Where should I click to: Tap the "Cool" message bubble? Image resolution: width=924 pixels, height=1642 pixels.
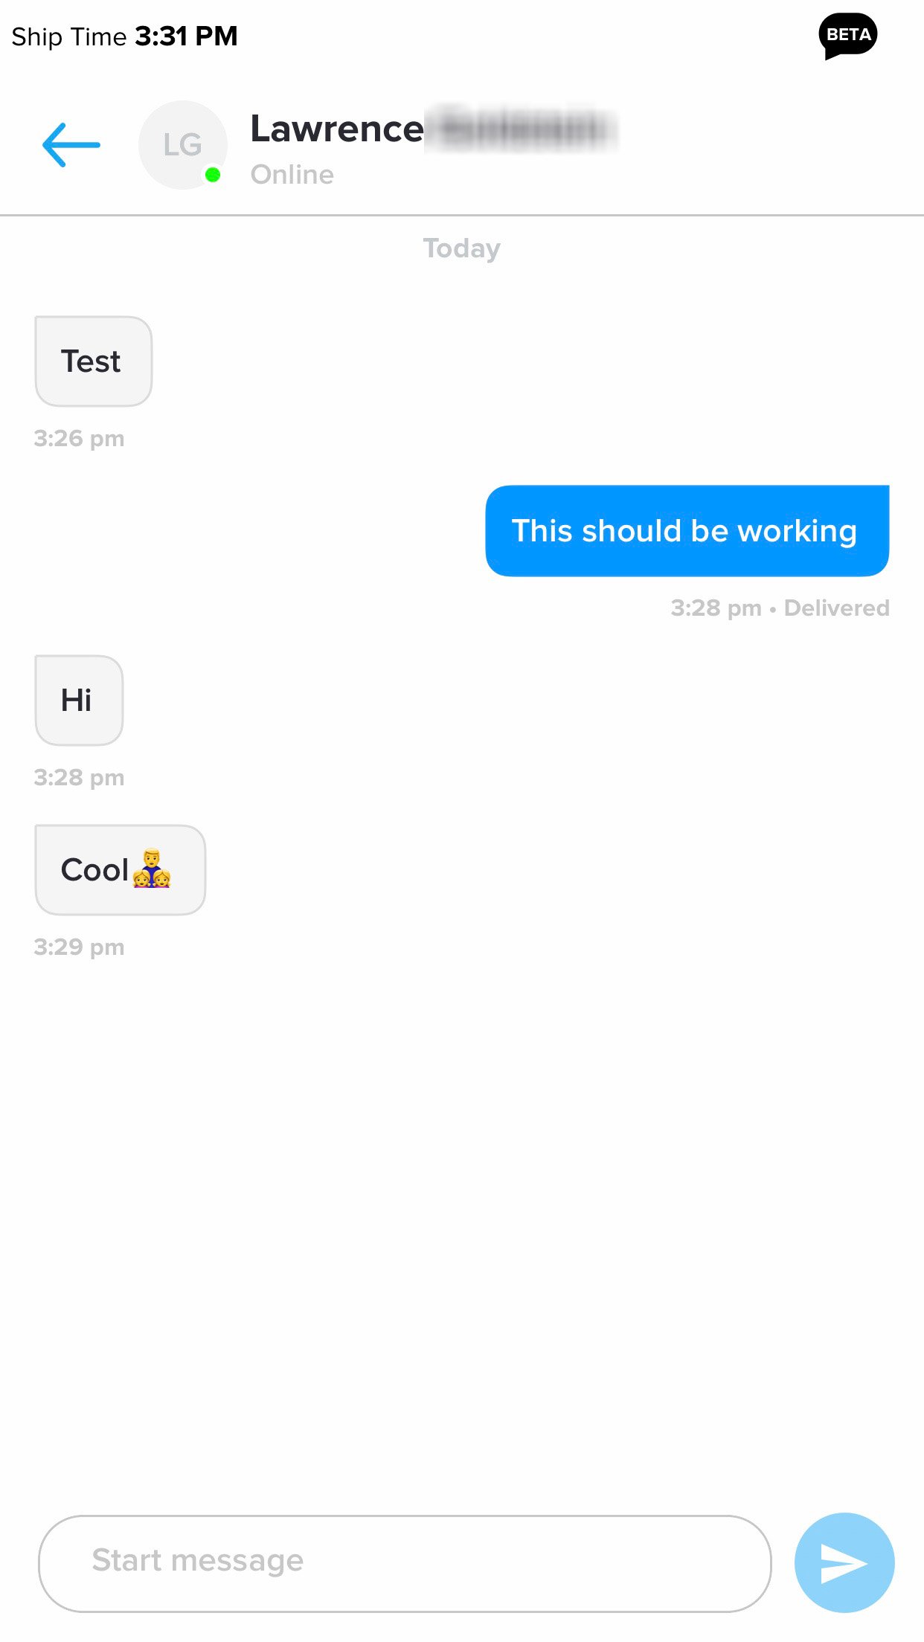[x=121, y=870]
